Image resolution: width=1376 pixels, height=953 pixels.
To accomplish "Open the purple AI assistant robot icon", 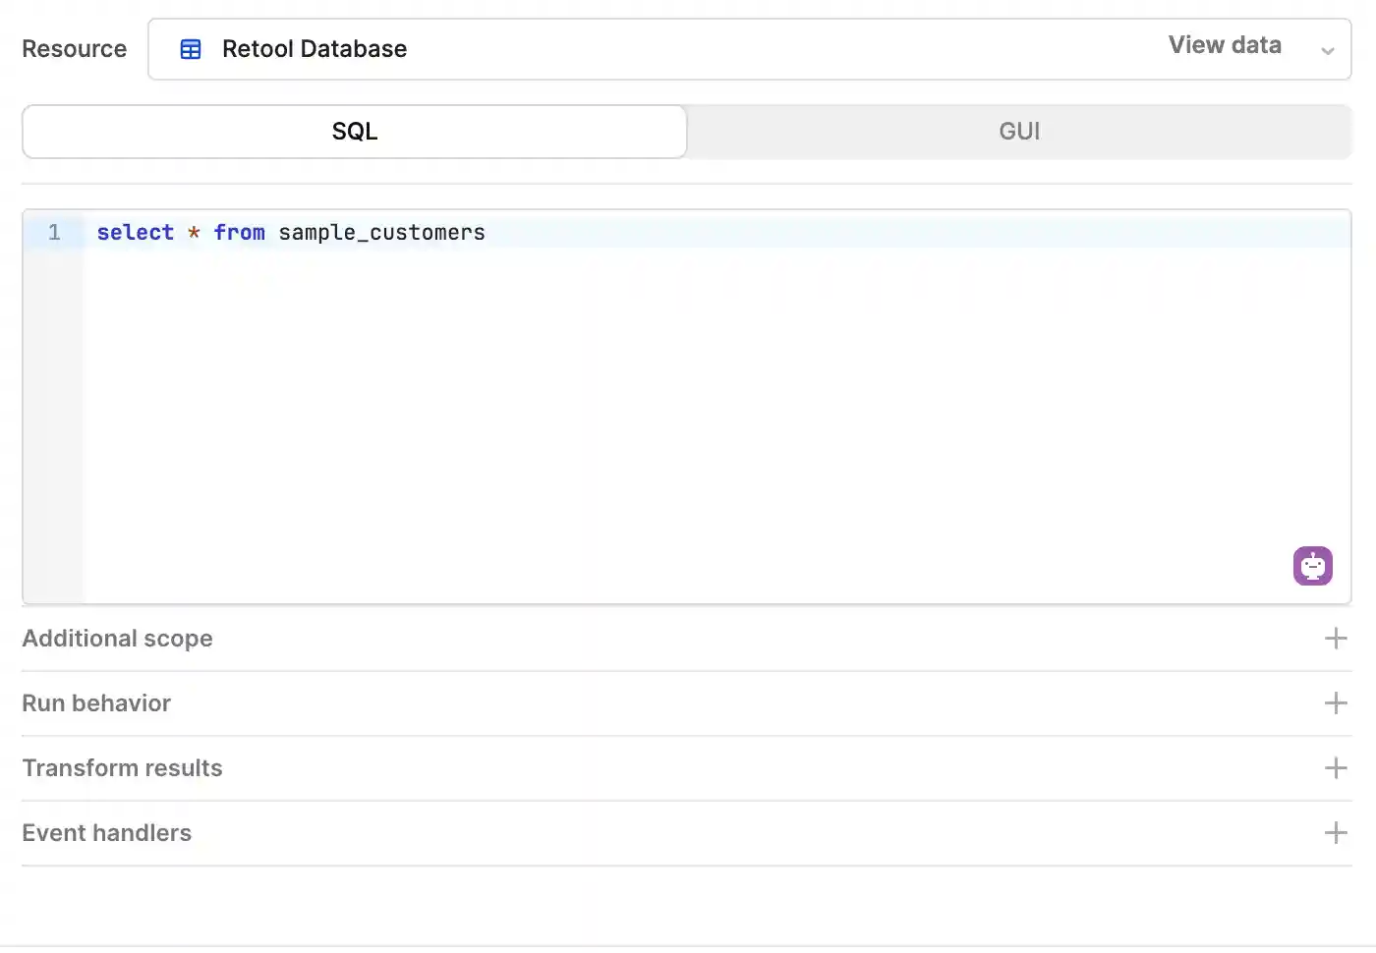I will coord(1312,566).
